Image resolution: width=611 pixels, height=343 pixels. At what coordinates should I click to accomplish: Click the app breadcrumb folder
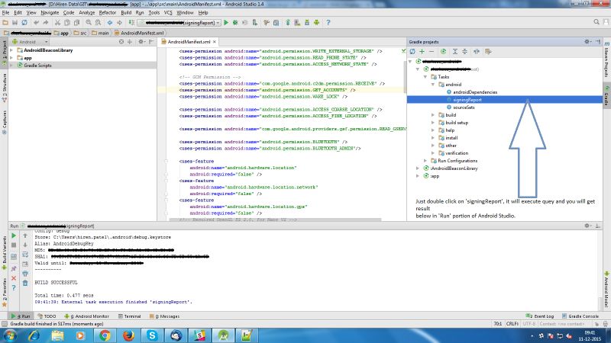tap(61, 33)
